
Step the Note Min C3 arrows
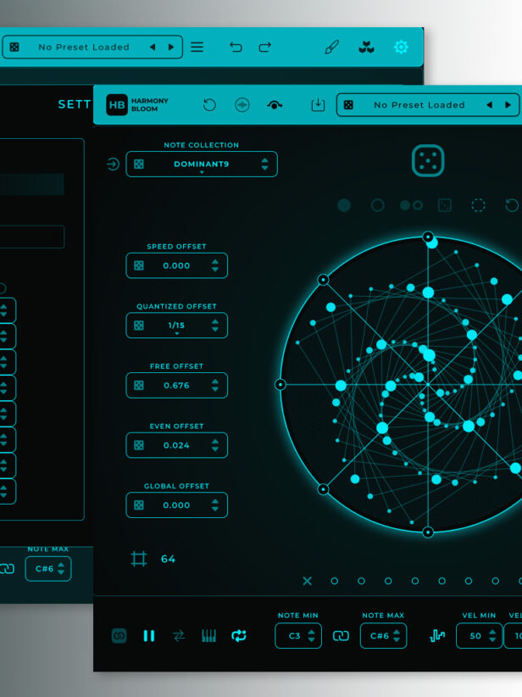(312, 636)
